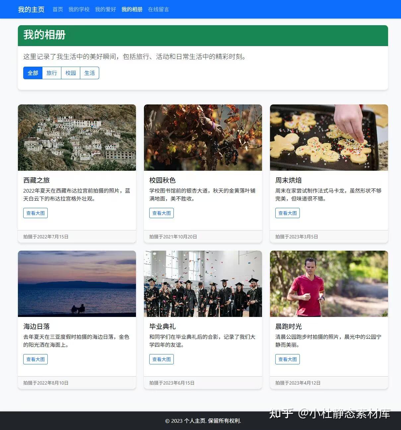
Task: View large image of 毕业典礼
Action: click(161, 359)
